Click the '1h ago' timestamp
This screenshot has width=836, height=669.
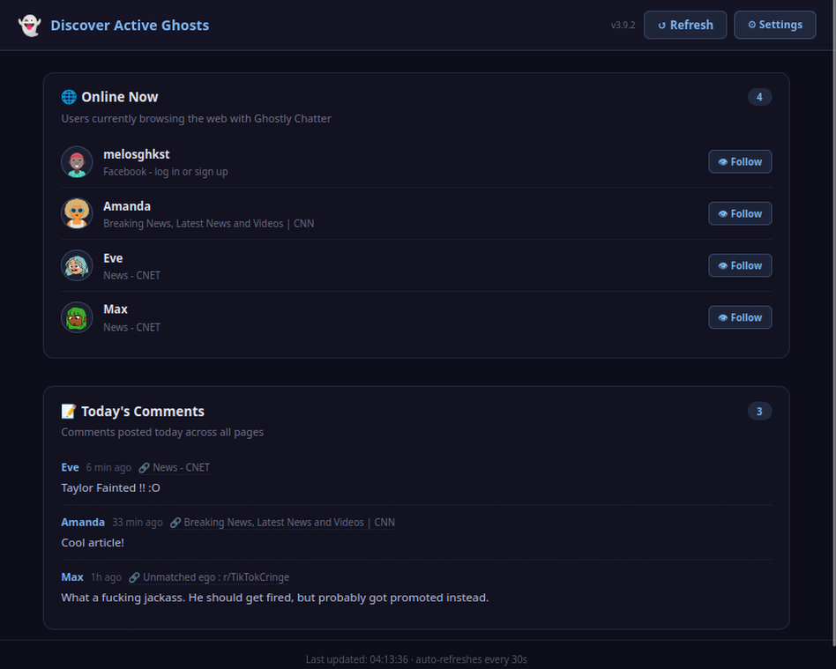coord(106,577)
